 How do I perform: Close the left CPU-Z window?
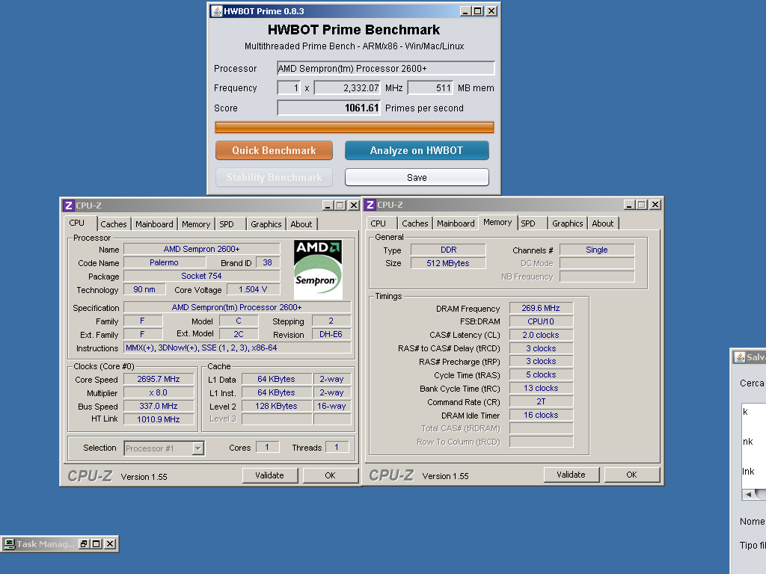354,206
